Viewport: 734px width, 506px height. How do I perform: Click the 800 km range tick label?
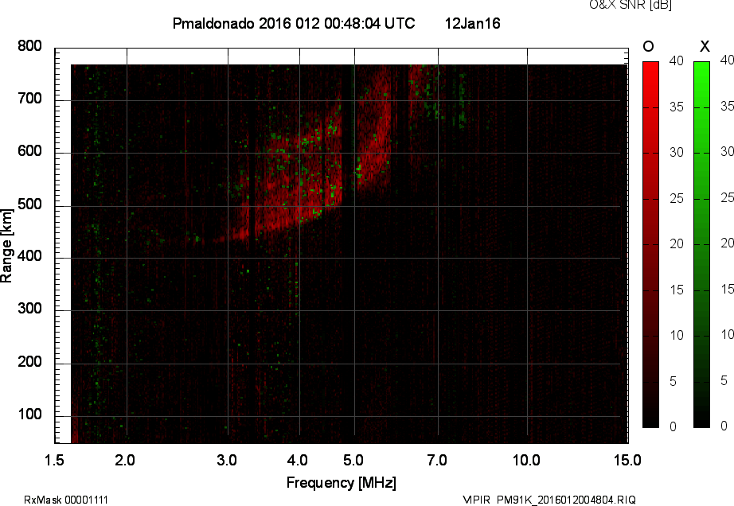30,46
